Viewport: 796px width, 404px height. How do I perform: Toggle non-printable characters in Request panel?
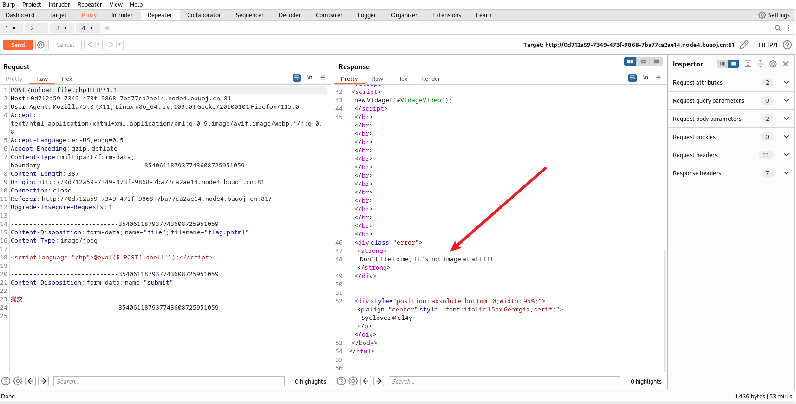click(310, 78)
